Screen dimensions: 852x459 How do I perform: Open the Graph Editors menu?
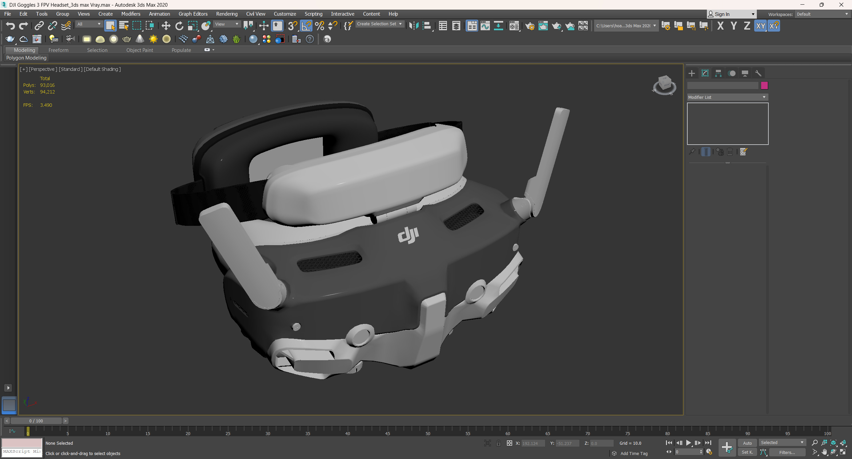coord(193,14)
